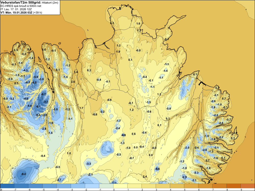Pick the legend color between -6 and -5
Viewport: 255px width, 191px height.
tap(35, 186)
